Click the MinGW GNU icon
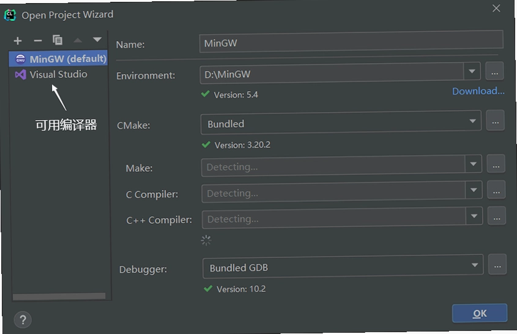Screen dimensions: 517x334 pos(20,59)
